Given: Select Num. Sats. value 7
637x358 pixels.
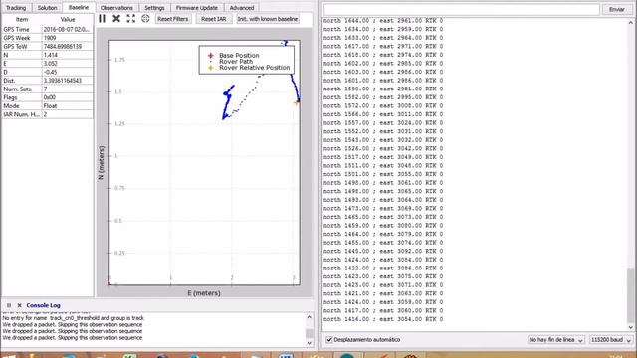Looking at the screenshot, I should pyautogui.click(x=67, y=89).
